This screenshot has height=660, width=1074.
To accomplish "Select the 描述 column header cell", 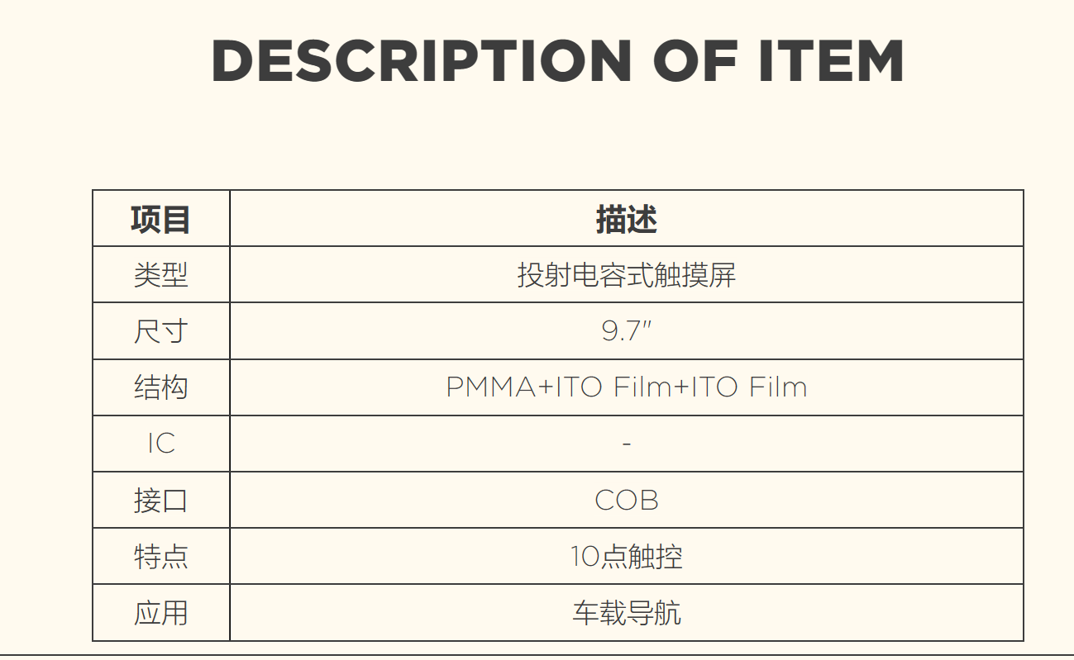I will point(626,220).
